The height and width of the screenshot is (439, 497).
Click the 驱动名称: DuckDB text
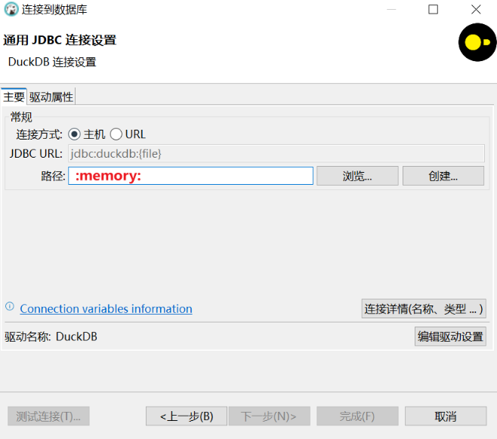tap(51, 336)
